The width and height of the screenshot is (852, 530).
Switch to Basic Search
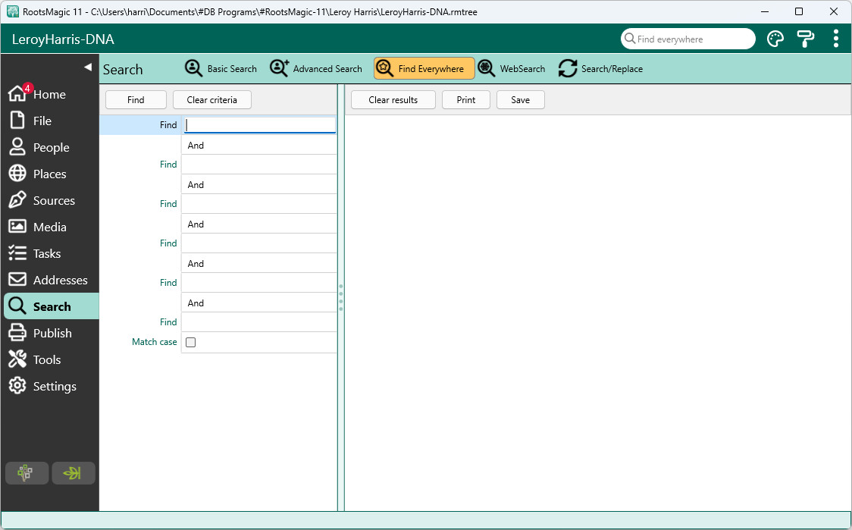coord(221,68)
